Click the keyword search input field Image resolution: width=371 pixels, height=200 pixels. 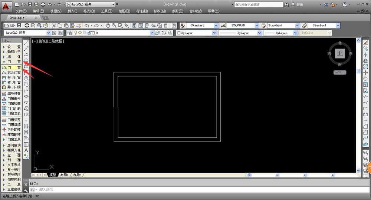258,4
